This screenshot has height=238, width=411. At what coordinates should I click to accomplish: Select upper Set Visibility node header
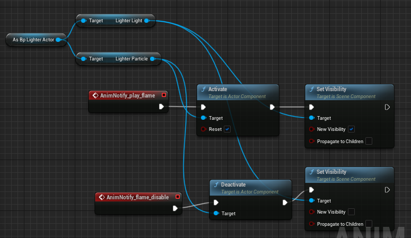coord(349,92)
